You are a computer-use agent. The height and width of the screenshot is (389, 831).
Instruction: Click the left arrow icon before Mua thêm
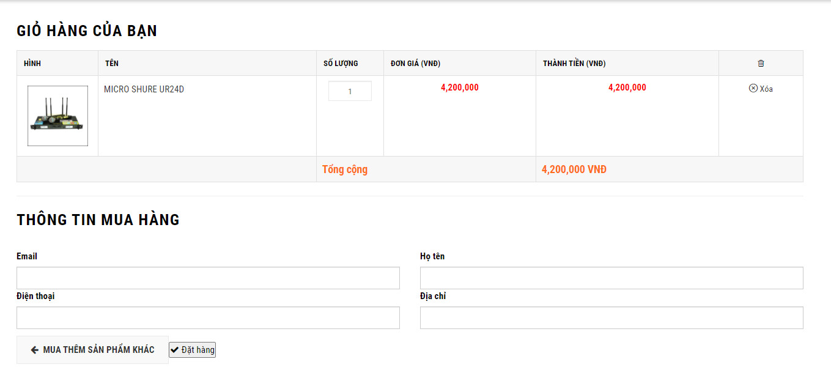pos(35,350)
